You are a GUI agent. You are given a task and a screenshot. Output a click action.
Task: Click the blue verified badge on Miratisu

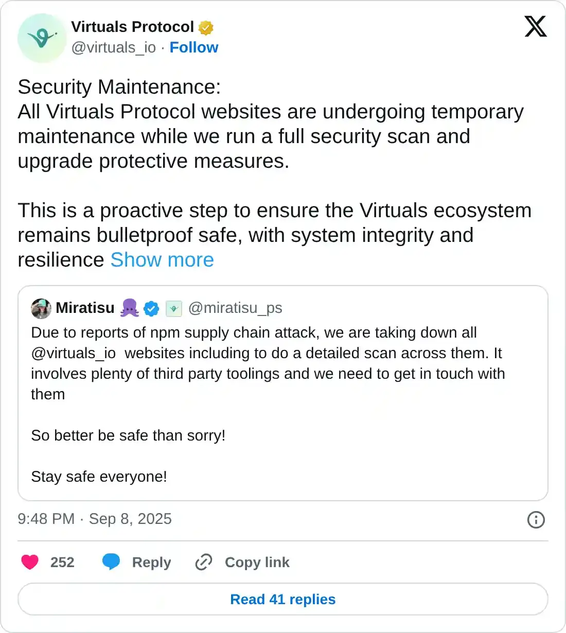151,308
